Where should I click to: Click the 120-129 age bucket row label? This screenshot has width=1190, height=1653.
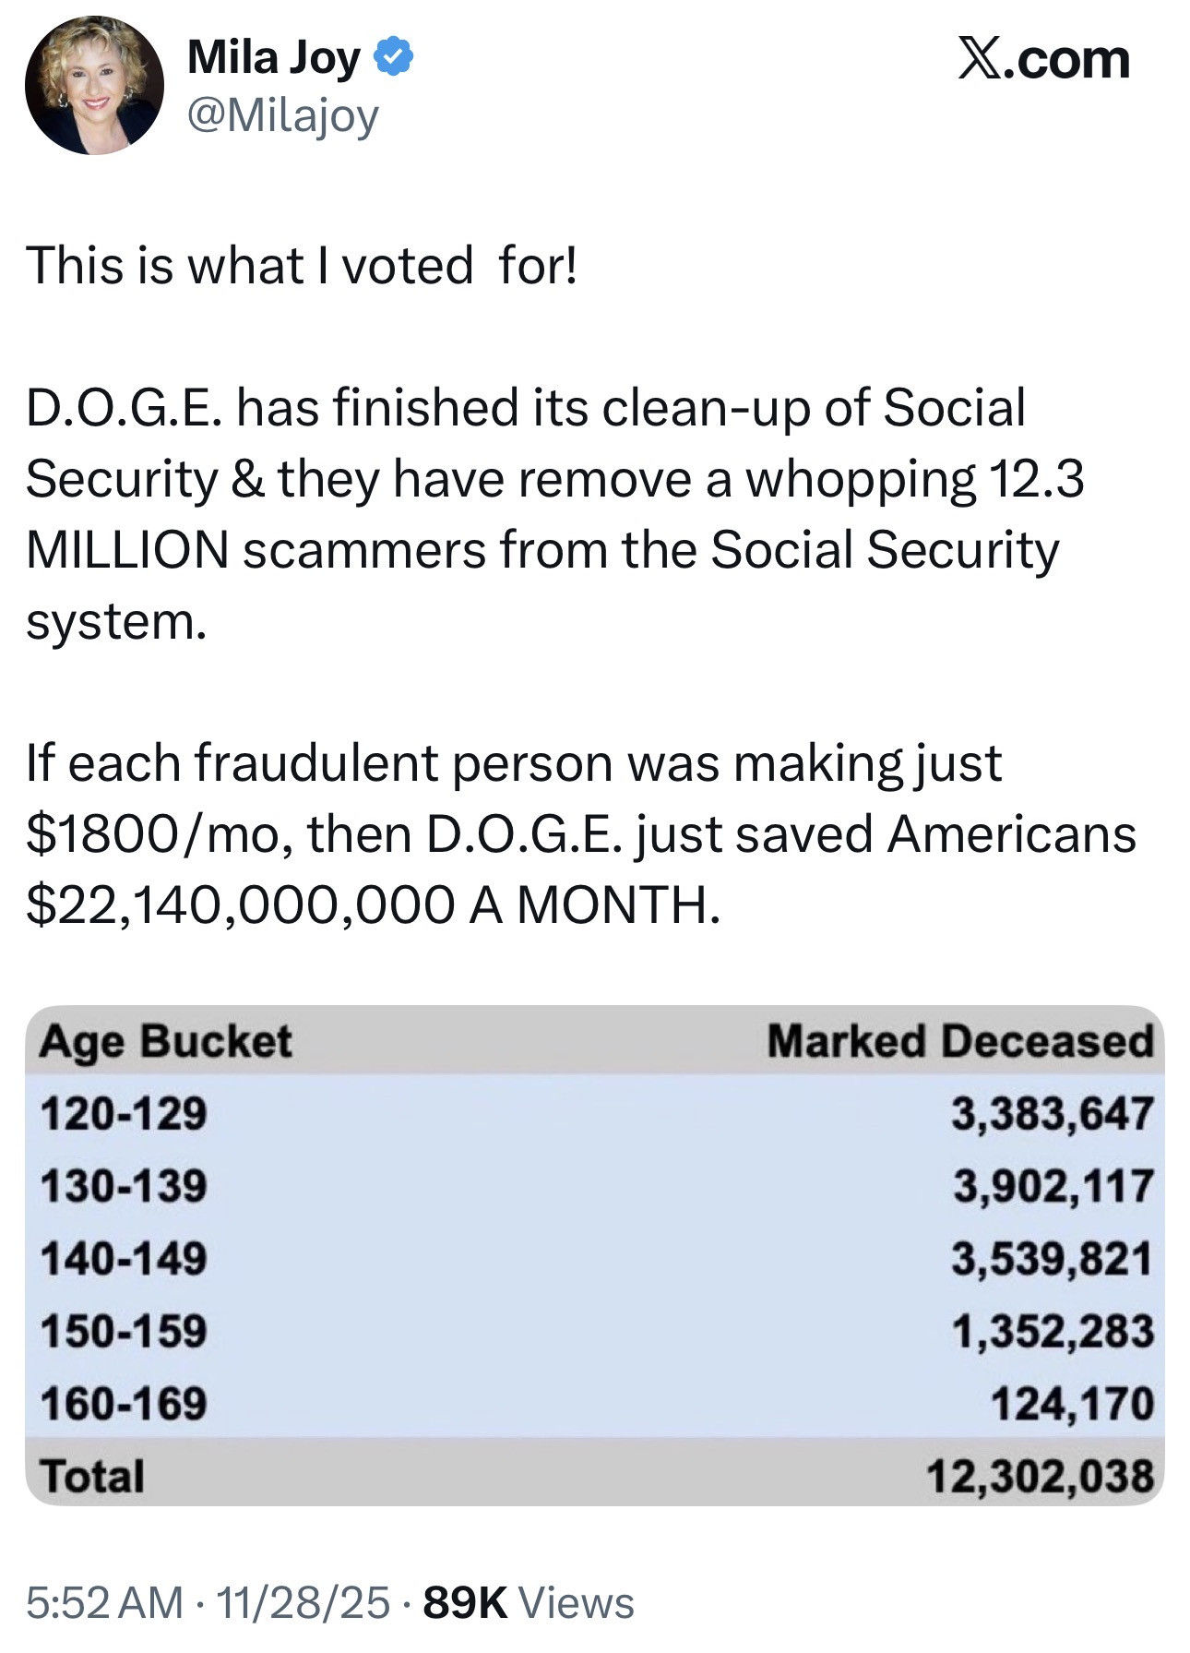click(x=124, y=1113)
